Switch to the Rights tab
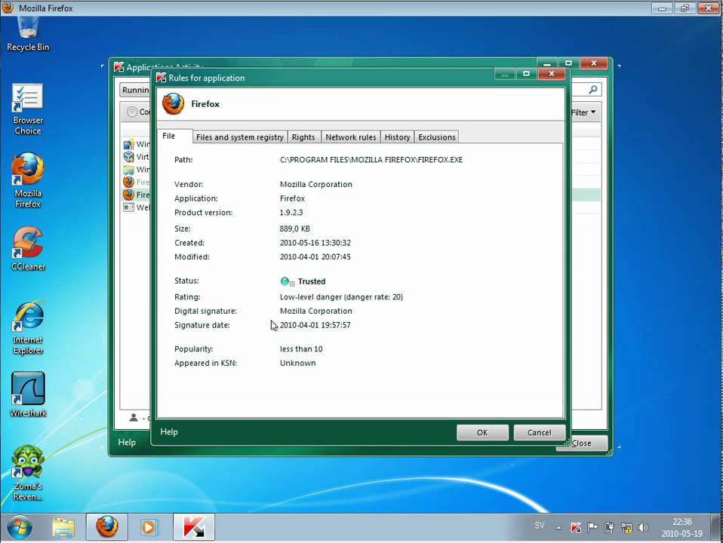The image size is (723, 543). tap(303, 137)
